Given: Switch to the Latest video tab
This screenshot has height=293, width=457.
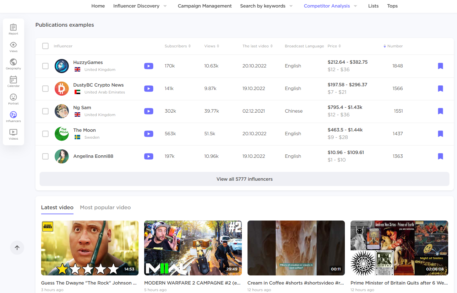Looking at the screenshot, I should click(57, 207).
